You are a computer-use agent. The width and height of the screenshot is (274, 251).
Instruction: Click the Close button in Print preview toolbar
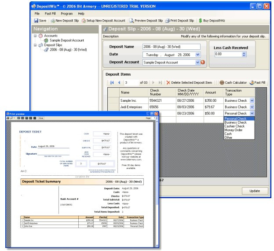point(41,118)
